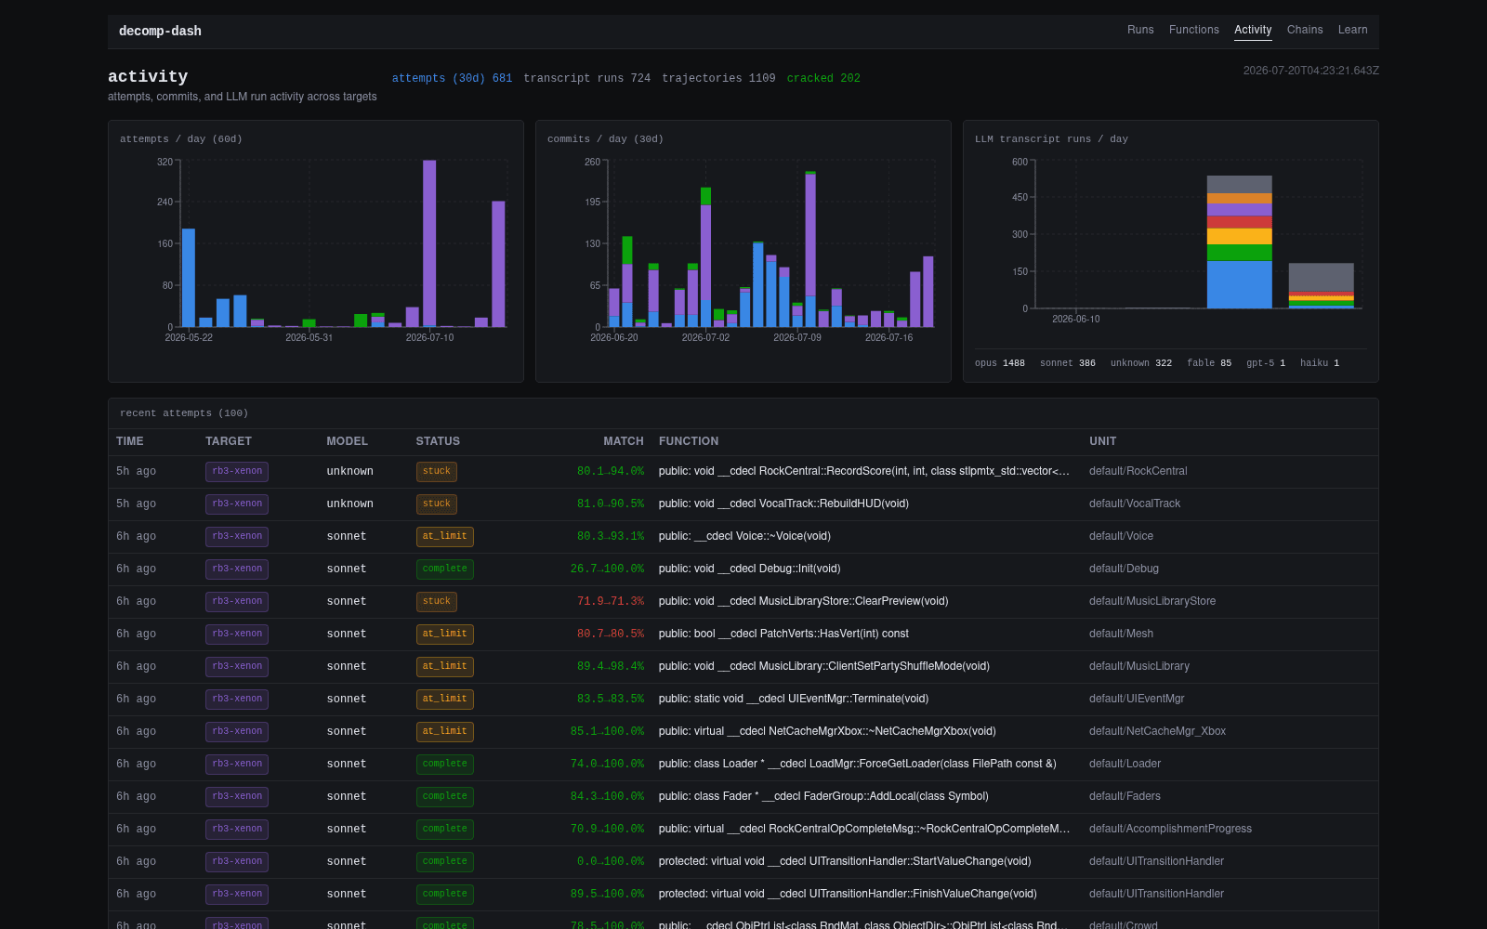Click the default/RockCentral unit
This screenshot has width=1487, height=929.
(1138, 471)
